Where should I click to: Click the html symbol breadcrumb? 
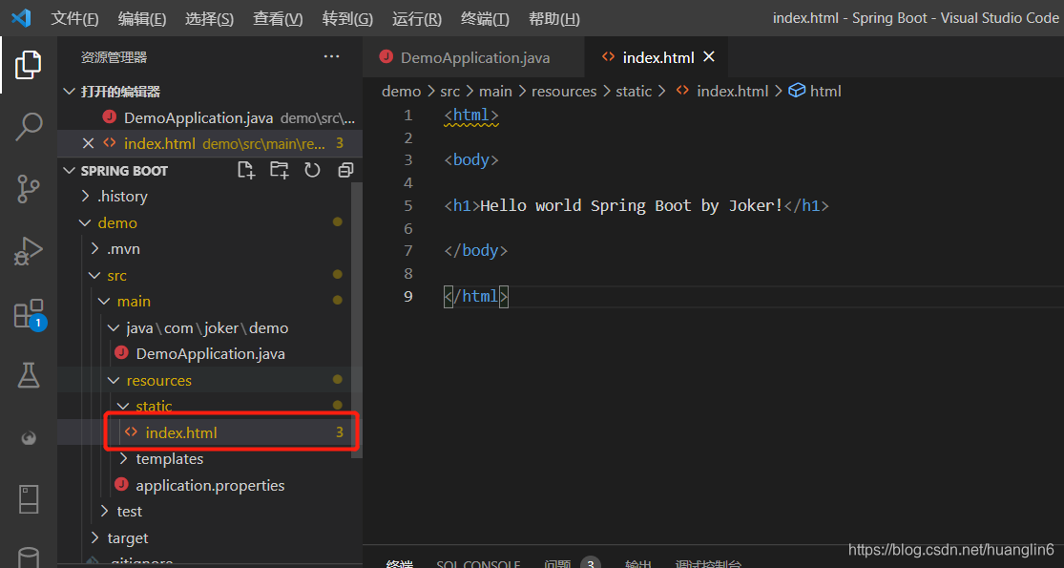[816, 91]
